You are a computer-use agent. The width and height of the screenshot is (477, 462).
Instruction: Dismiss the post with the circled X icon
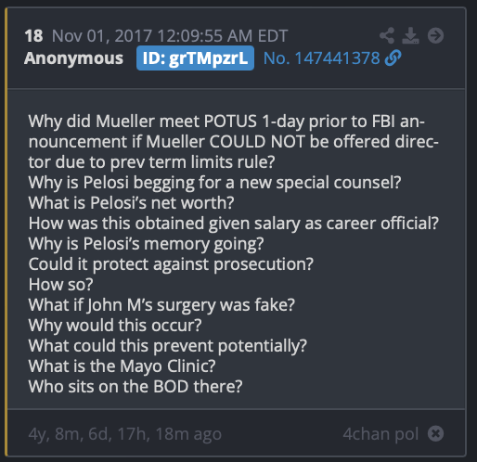[x=435, y=433]
